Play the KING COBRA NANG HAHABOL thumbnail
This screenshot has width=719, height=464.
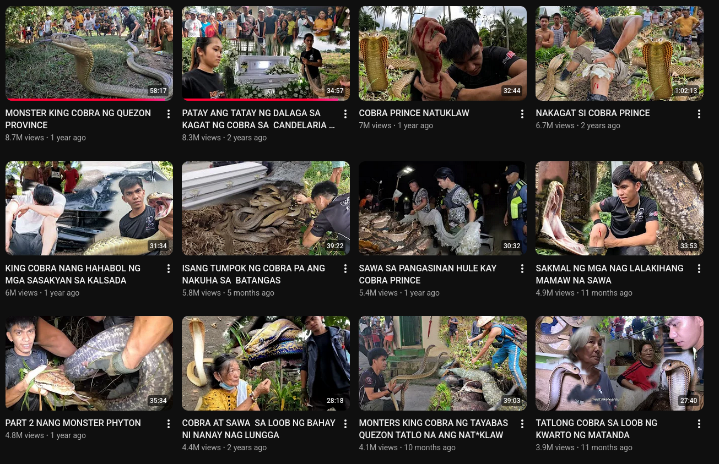coord(89,209)
